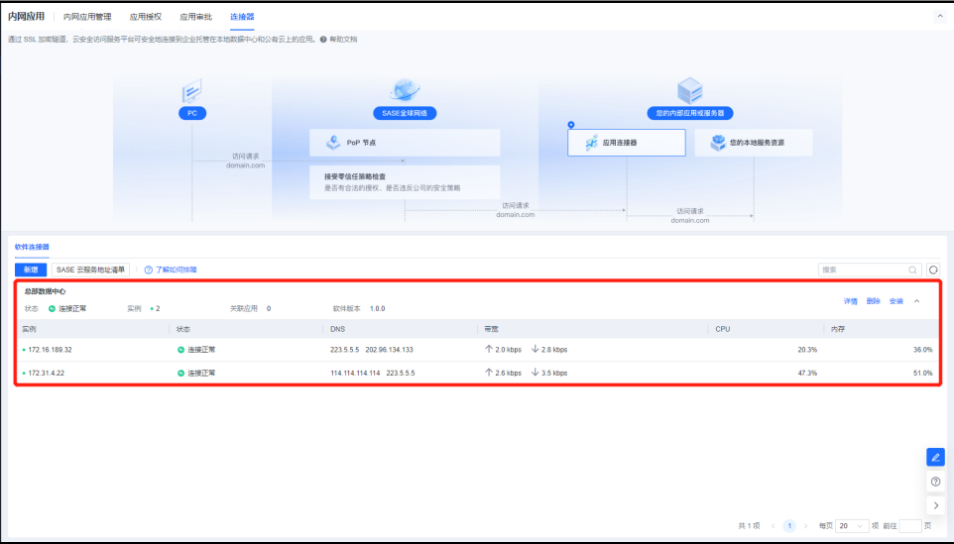954x544 pixels.
Task: Click the PC device icon in the diagram
Action: coord(192,92)
